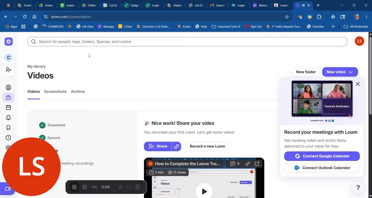Open the OnBase browser tab
This screenshot has width=372, height=198.
coord(89,5)
